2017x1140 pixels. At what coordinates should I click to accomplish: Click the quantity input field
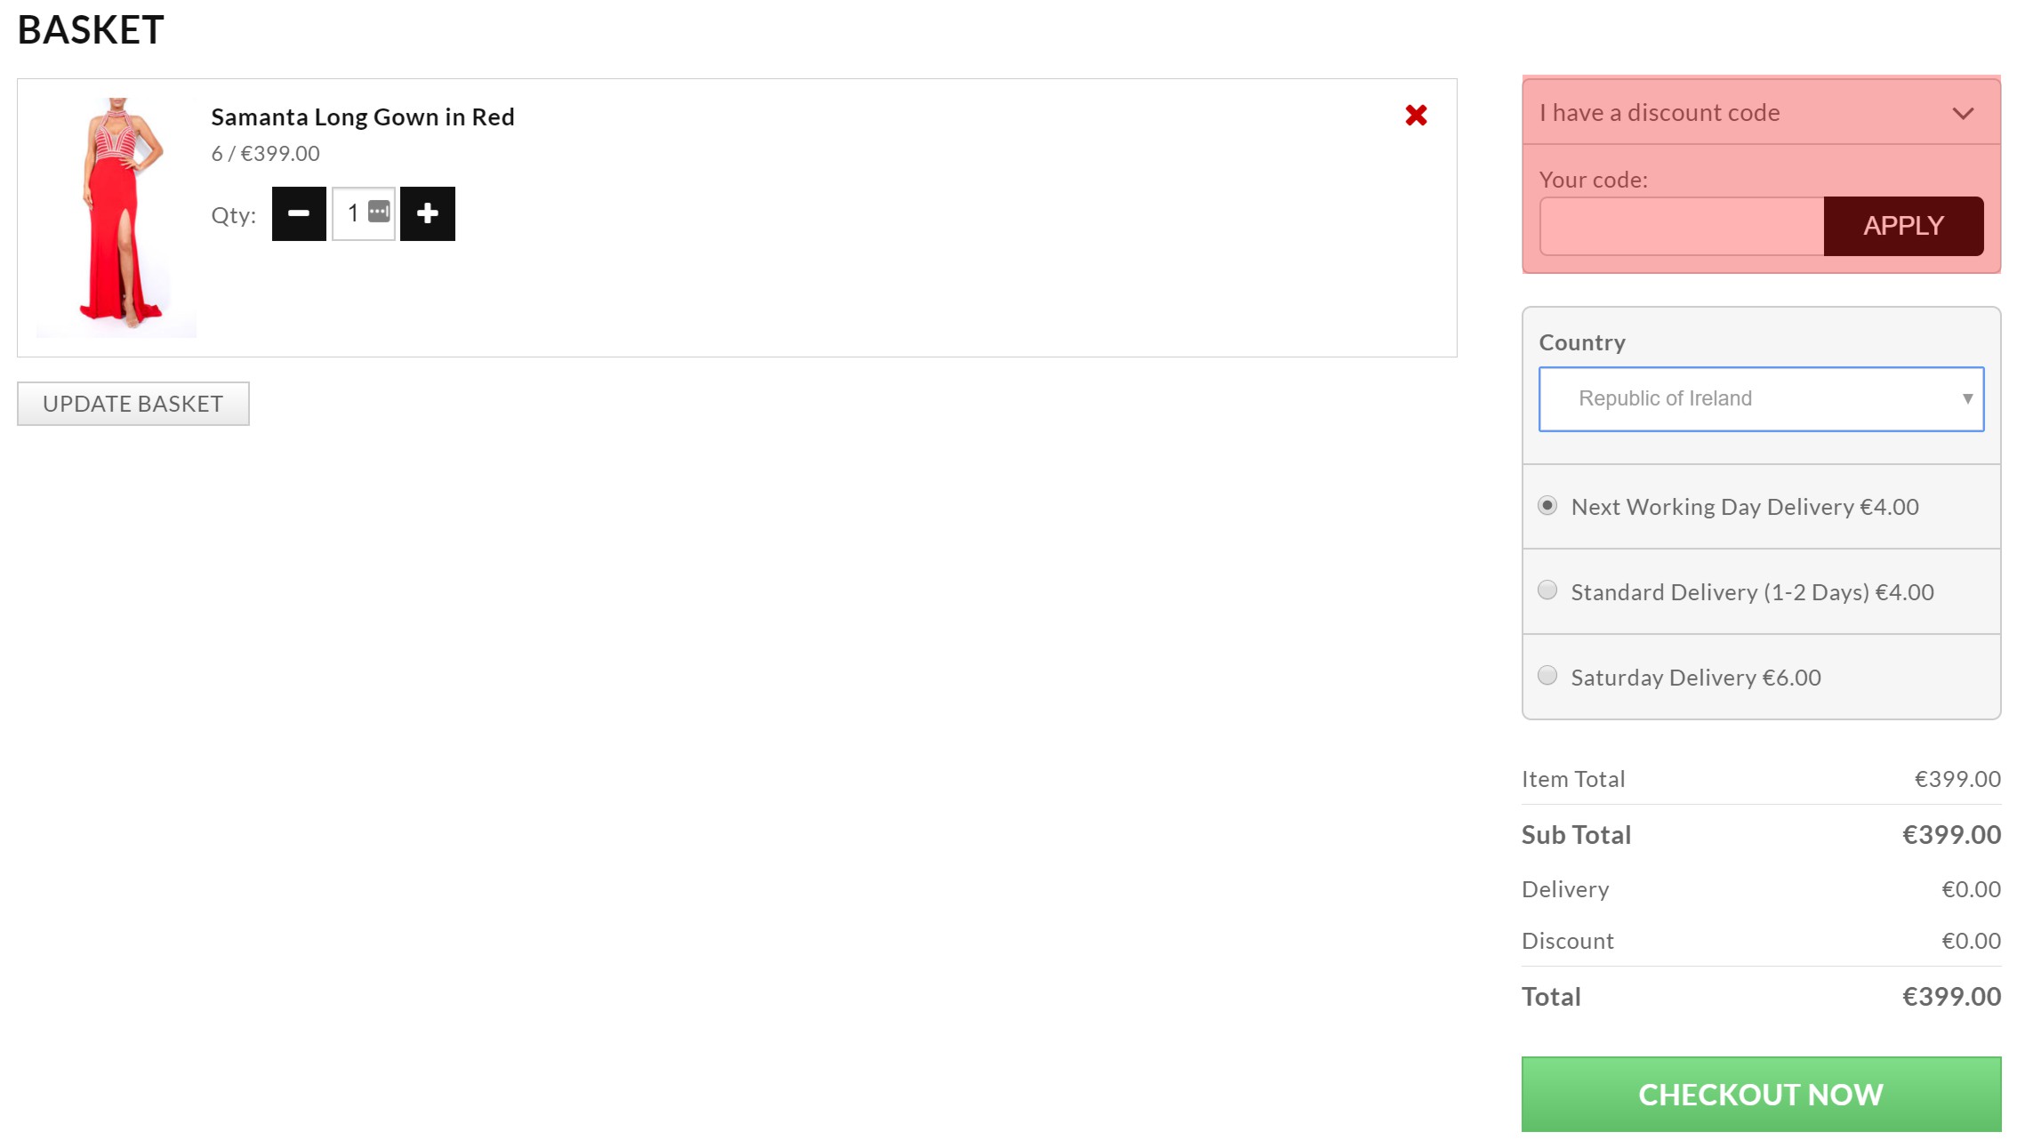point(364,213)
